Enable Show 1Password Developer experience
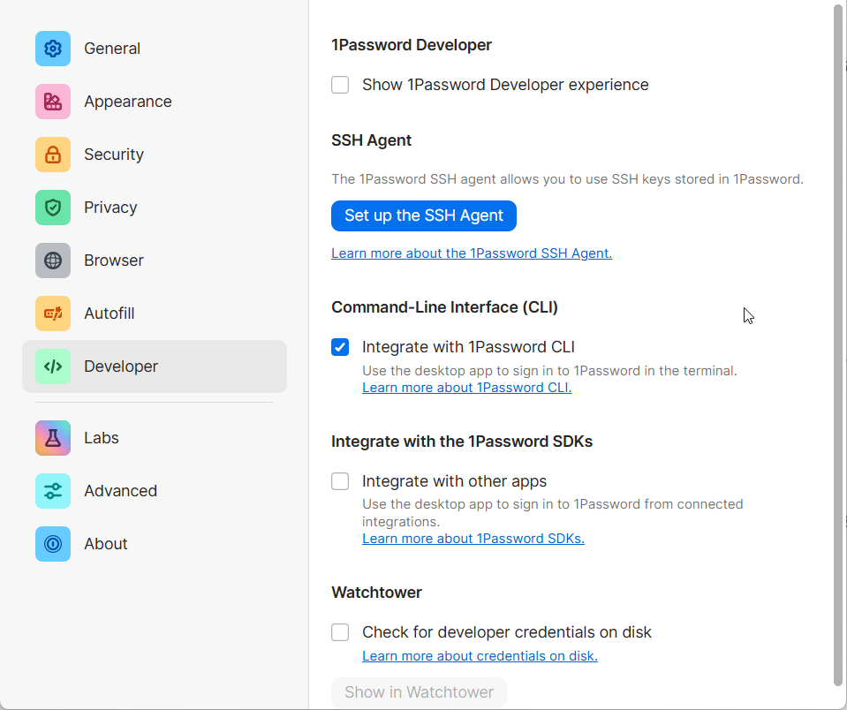This screenshot has width=847, height=710. click(x=340, y=85)
